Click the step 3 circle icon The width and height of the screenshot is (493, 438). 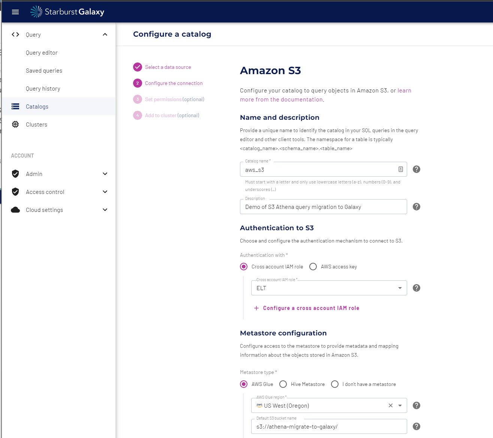tap(138, 99)
